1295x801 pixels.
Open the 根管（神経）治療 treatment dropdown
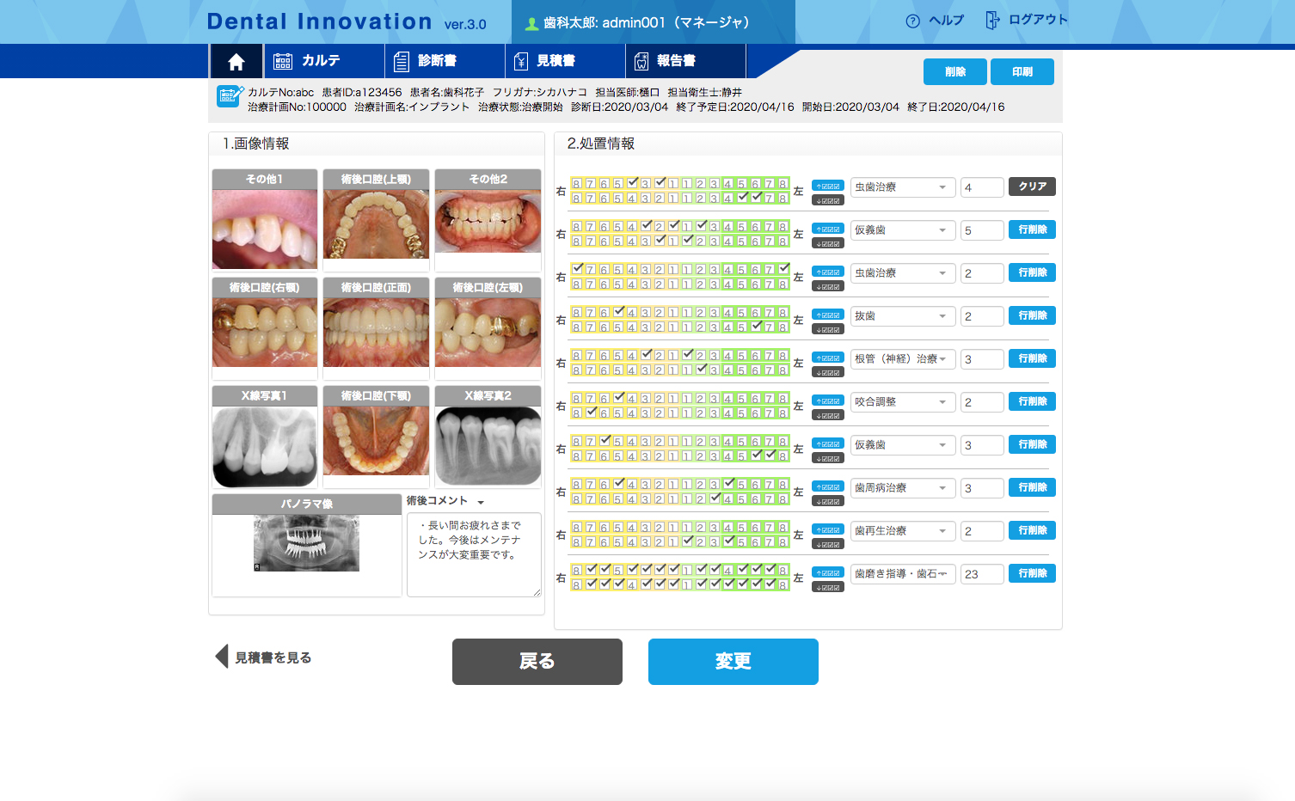pyautogui.click(x=903, y=359)
